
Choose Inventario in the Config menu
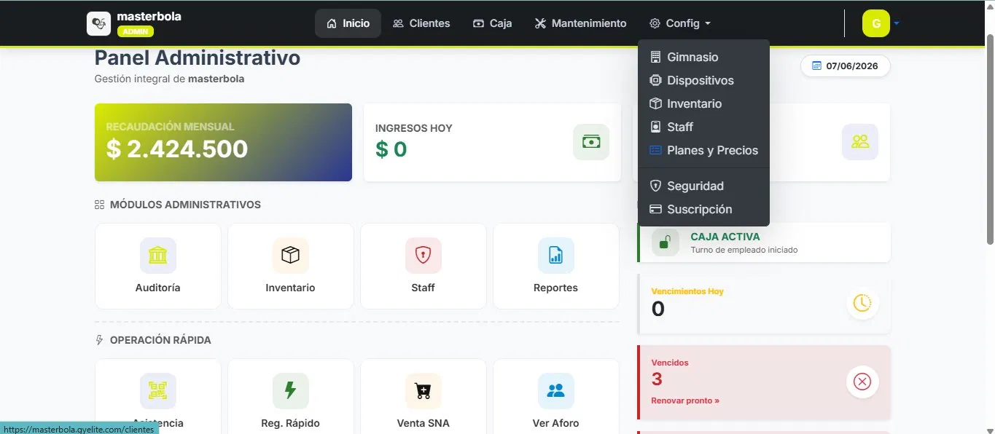tap(703, 103)
